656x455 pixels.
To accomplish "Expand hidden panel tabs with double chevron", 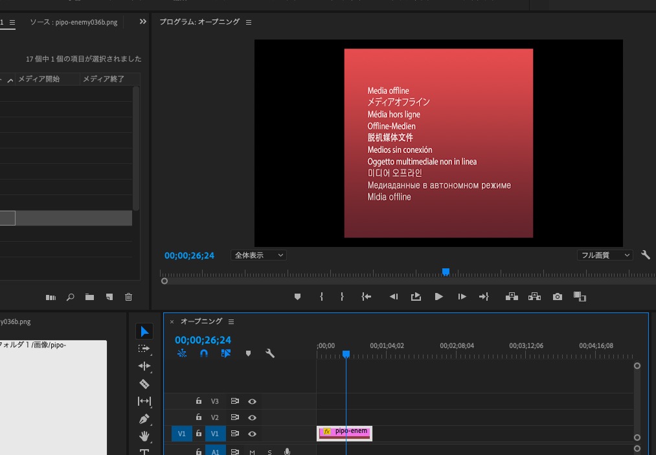I will pos(143,22).
